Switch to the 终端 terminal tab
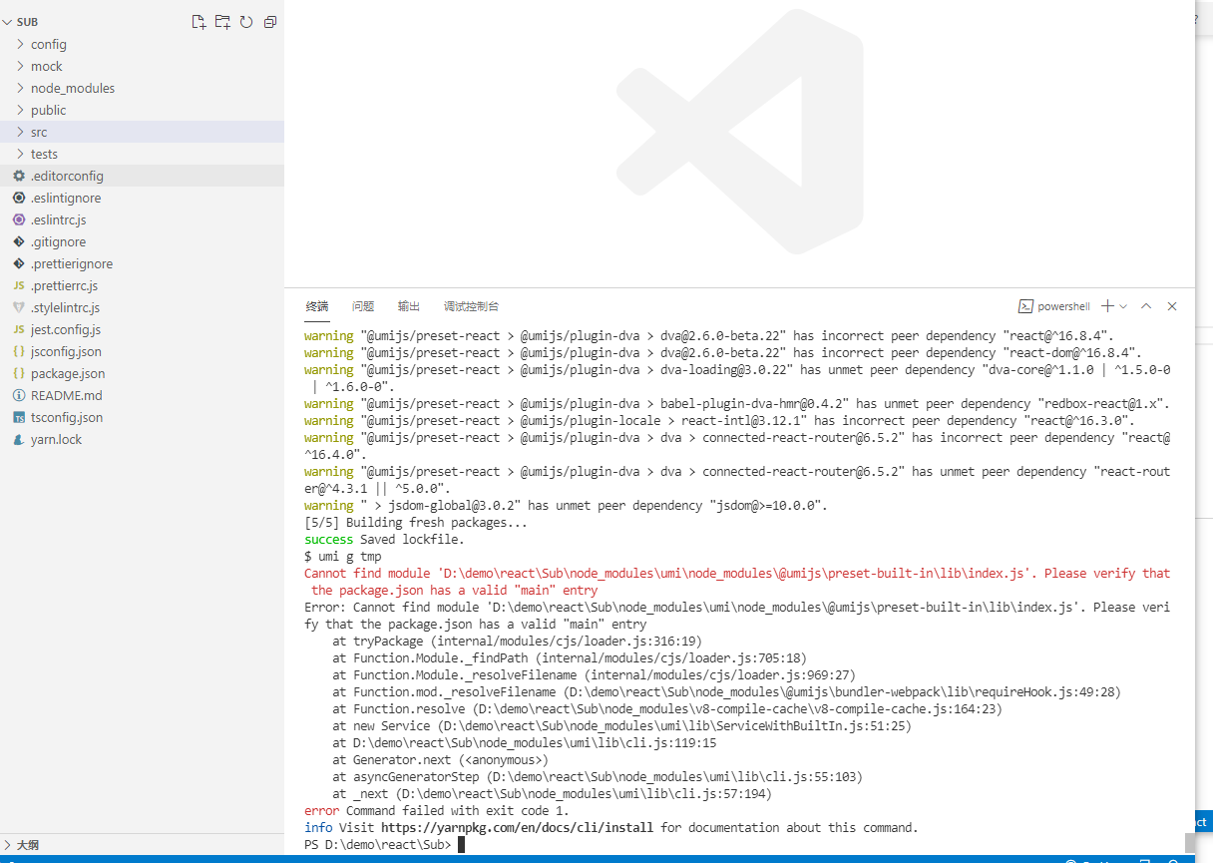1213x863 pixels. (x=317, y=306)
